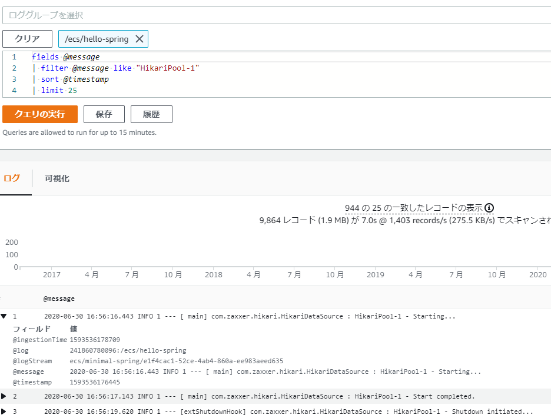Click the @ingestionTime field name

[39, 340]
